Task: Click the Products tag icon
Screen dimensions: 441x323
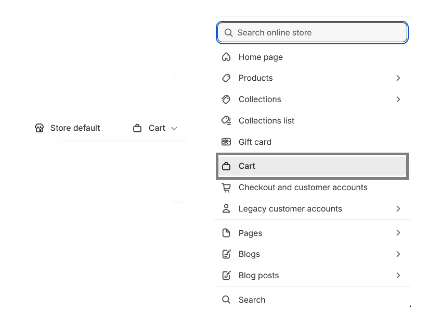Action: 226,78
